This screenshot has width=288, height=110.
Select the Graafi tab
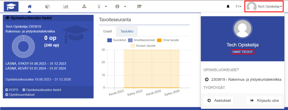107,31
